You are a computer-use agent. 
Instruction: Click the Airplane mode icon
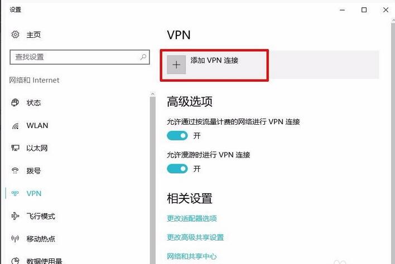click(x=15, y=216)
